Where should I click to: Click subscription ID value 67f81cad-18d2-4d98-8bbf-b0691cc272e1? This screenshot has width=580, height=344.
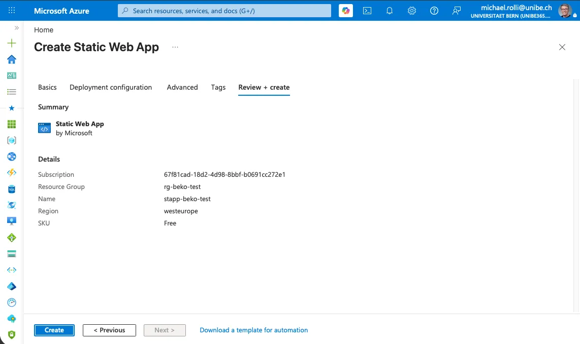(224, 175)
